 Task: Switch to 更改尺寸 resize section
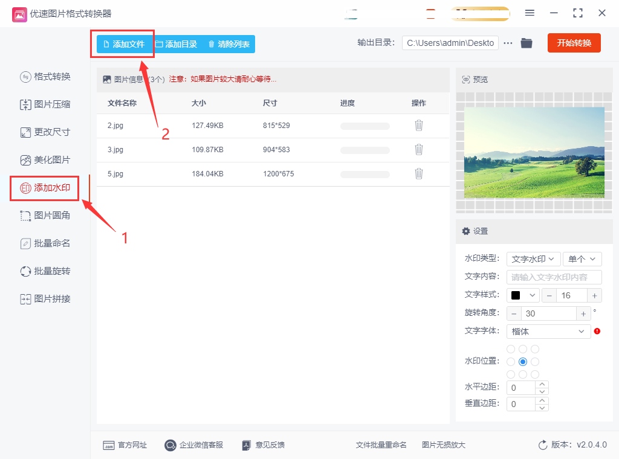coord(45,132)
